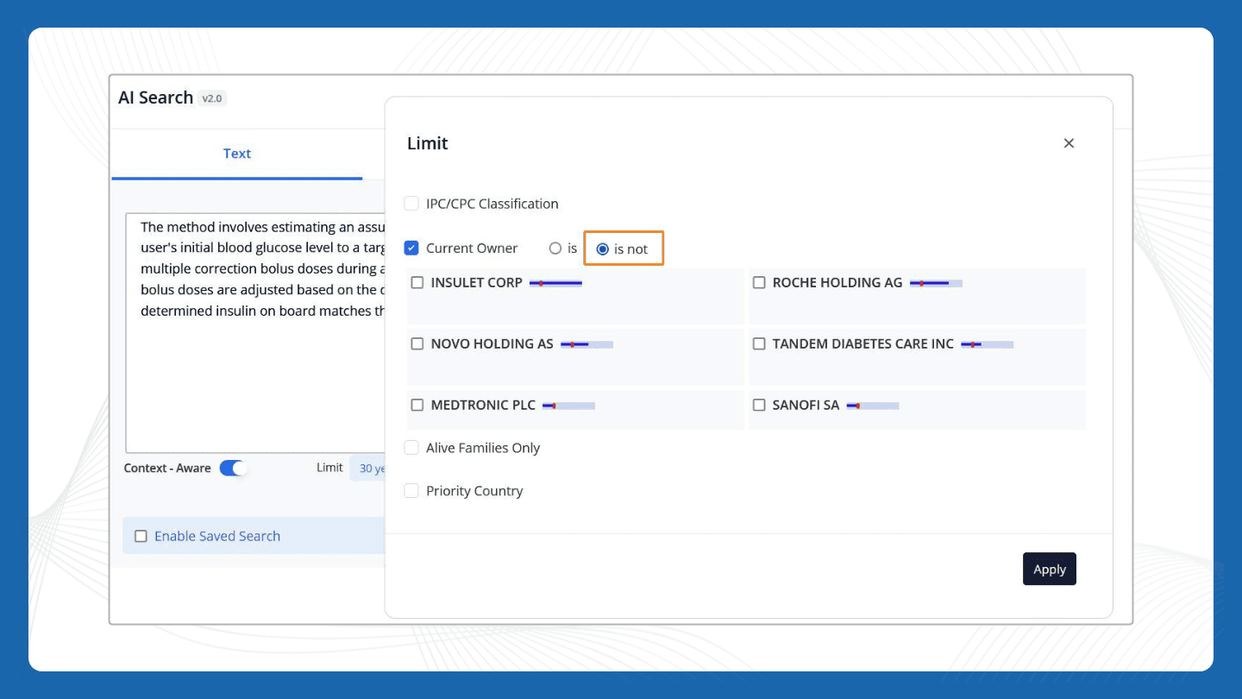Tick the MEDTRONIC PLC checkbox
Viewport: 1242px width, 699px height.
pyautogui.click(x=417, y=405)
